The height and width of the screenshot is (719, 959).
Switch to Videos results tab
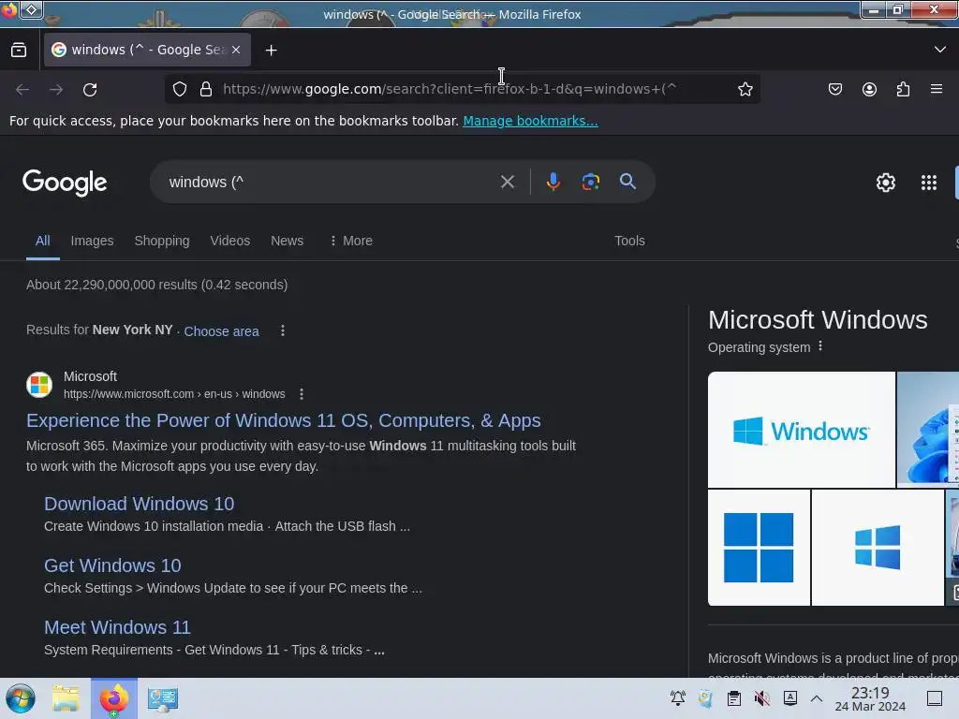(230, 241)
